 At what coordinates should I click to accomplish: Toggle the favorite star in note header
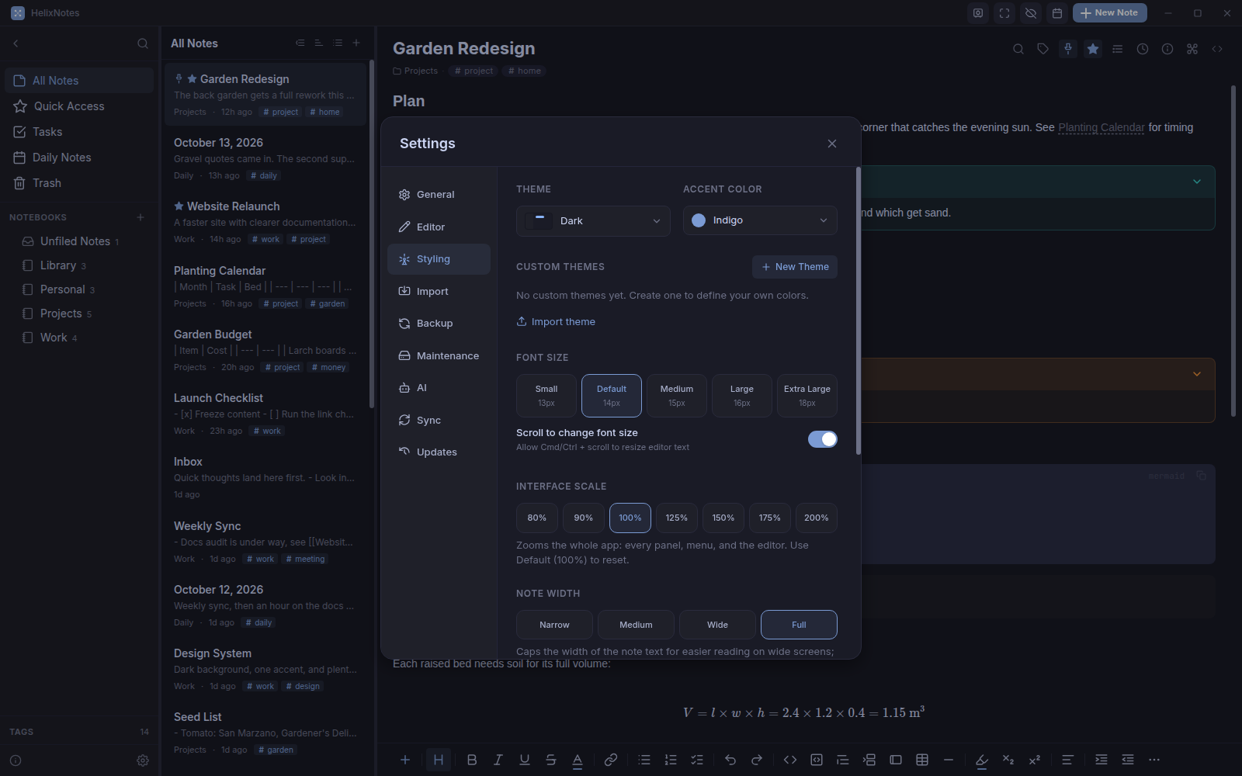(x=1093, y=49)
